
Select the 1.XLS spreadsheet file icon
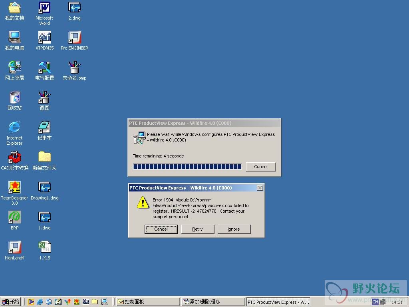point(45,251)
